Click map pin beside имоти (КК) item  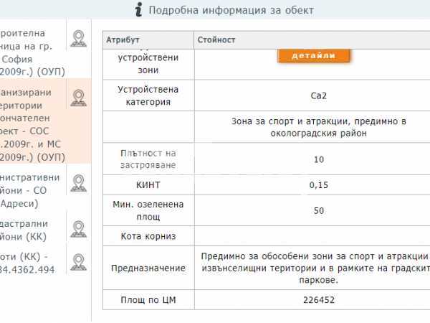tap(78, 262)
